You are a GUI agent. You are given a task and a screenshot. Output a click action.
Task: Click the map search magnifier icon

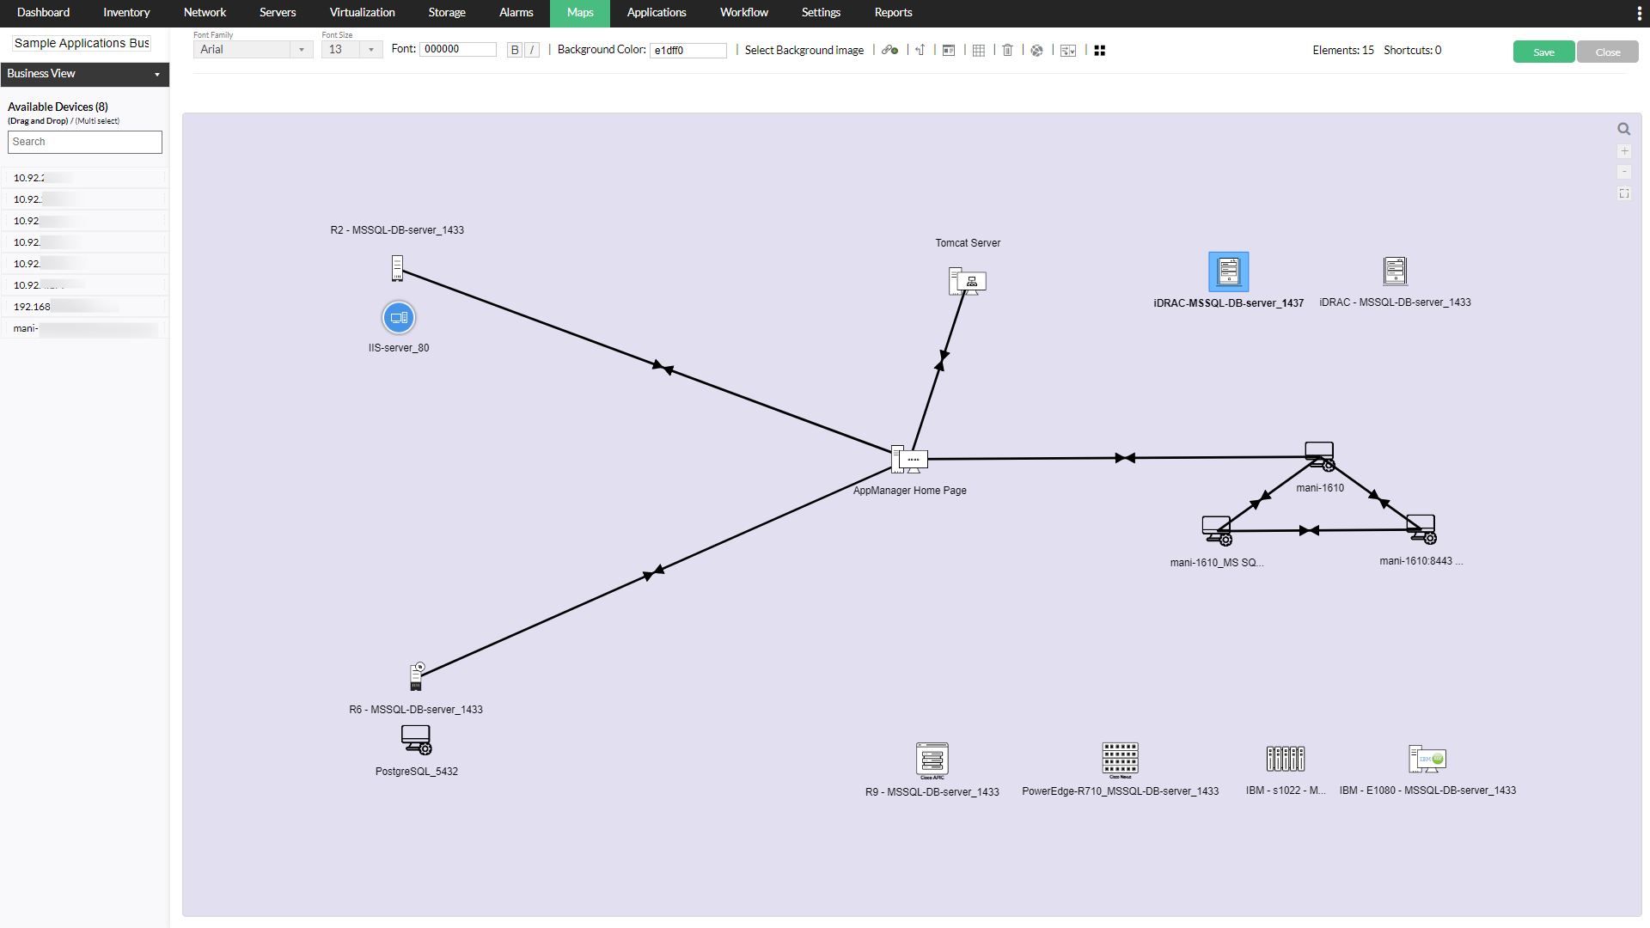1623,129
